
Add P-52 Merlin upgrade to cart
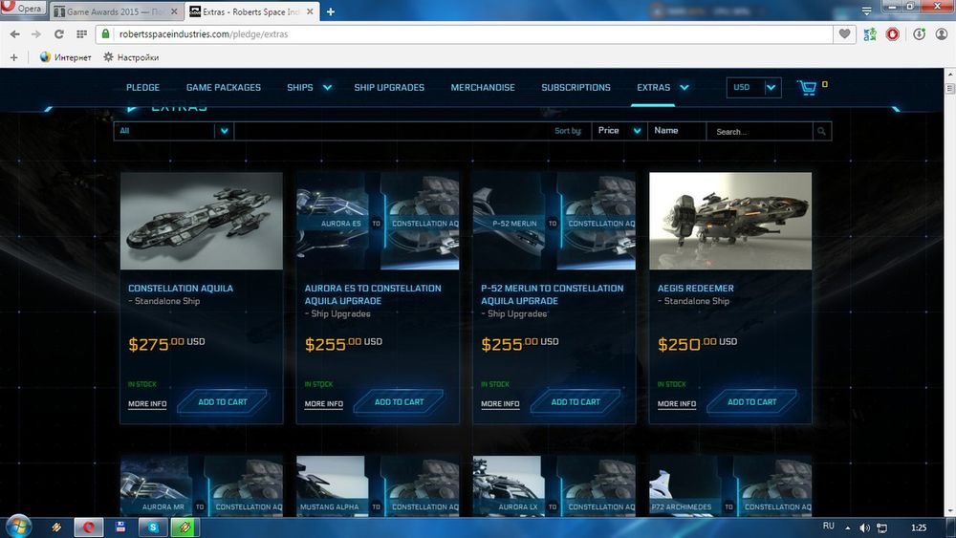click(x=576, y=402)
